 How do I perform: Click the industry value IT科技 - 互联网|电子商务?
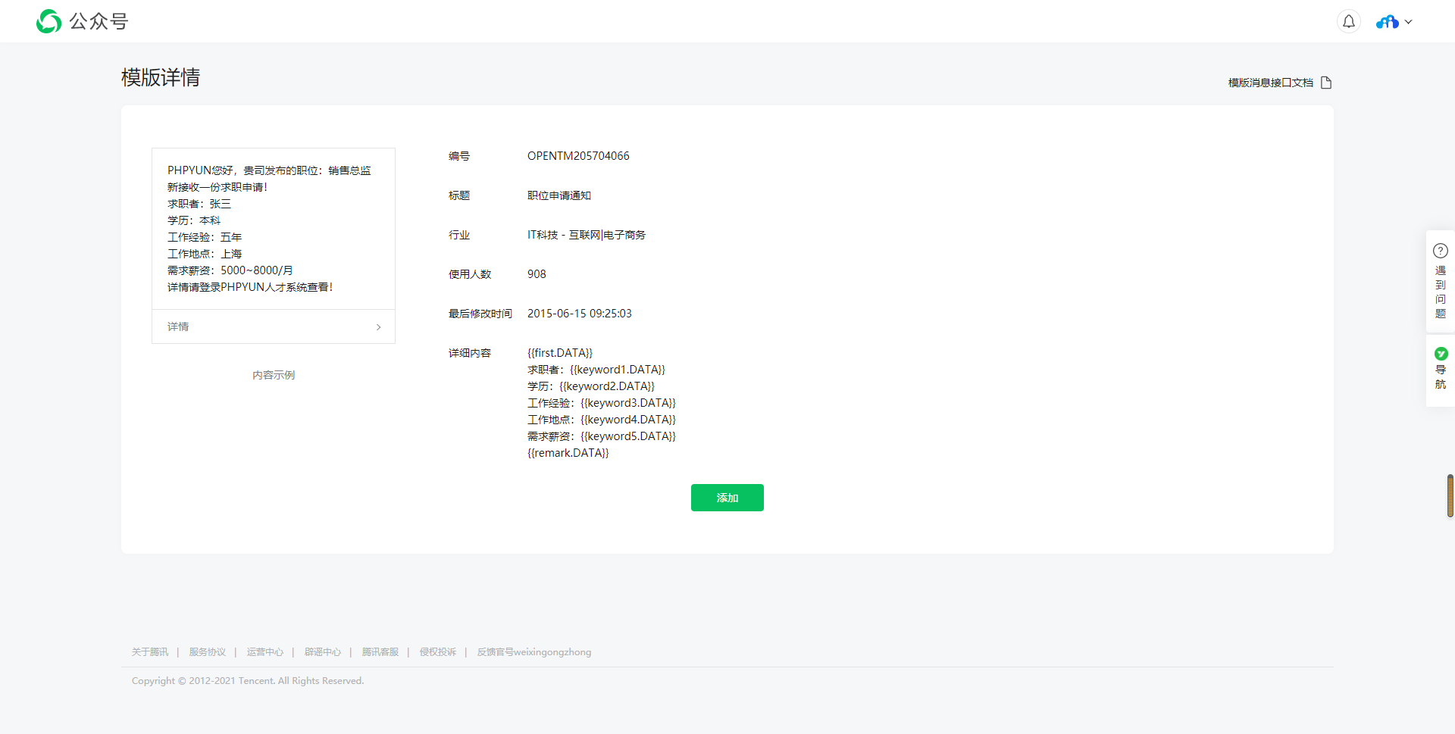pos(587,235)
